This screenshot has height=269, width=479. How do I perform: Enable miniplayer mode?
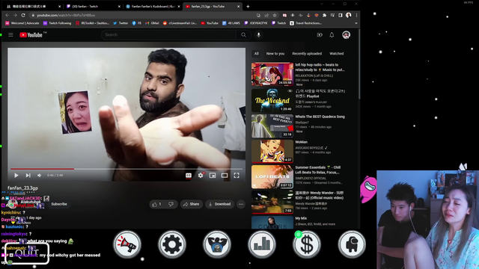tap(213, 176)
